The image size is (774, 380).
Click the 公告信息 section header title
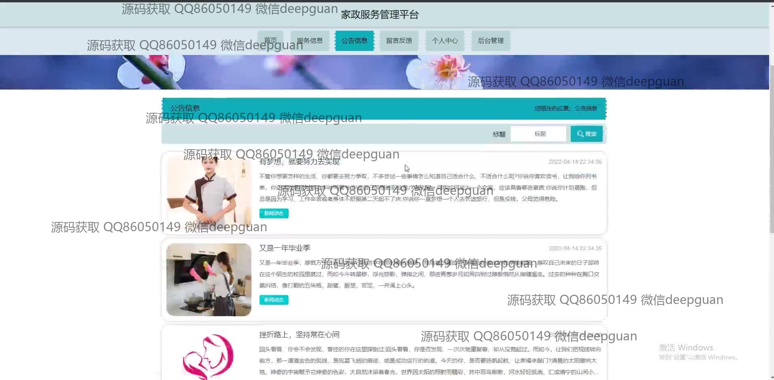pos(185,108)
